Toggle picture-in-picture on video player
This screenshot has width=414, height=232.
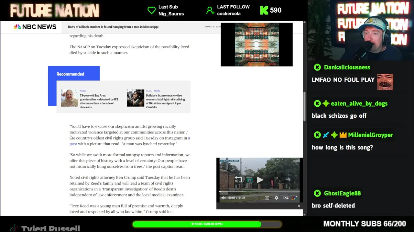tap(286, 198)
